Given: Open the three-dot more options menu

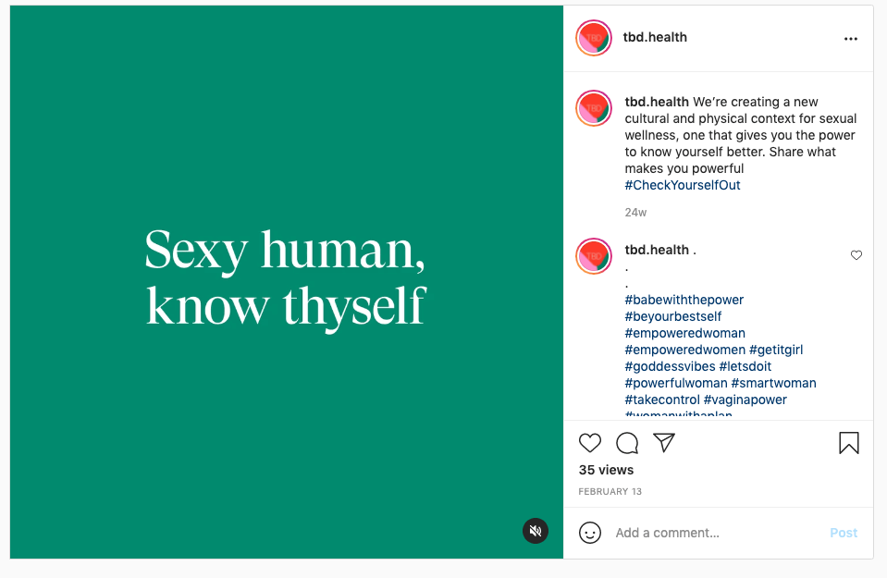Looking at the screenshot, I should 850,39.
